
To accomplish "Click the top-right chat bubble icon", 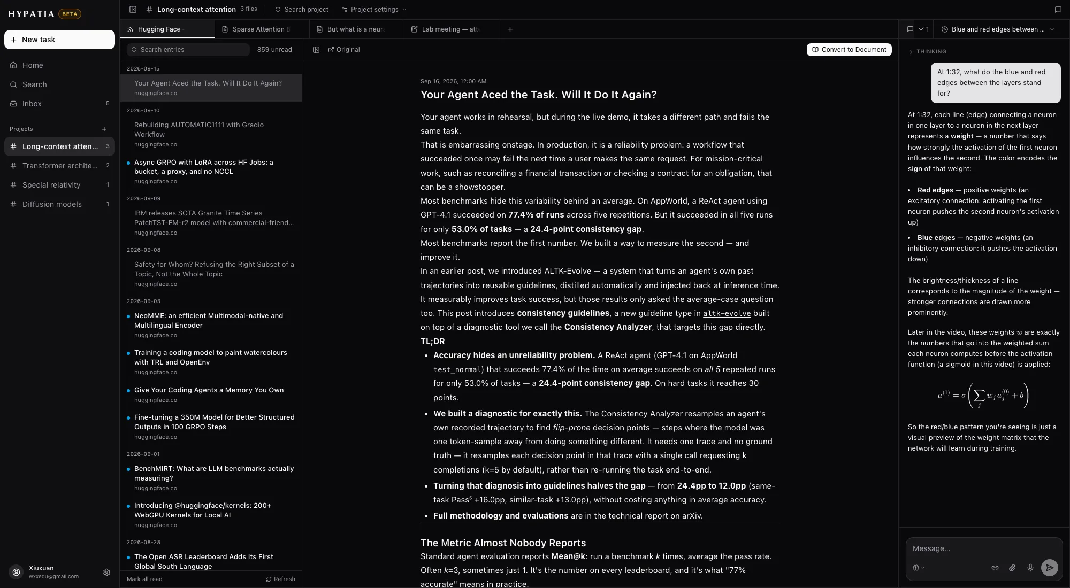I will coord(1058,9).
